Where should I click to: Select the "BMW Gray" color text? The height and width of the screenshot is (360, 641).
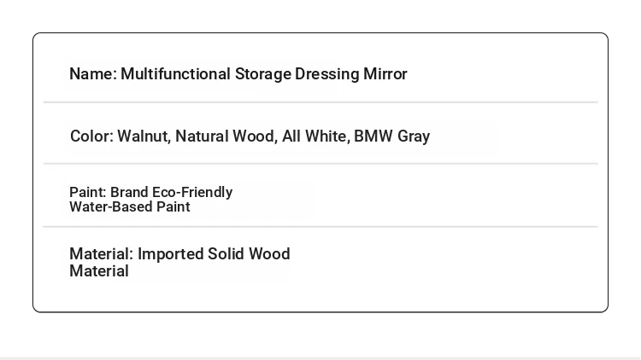tap(392, 136)
